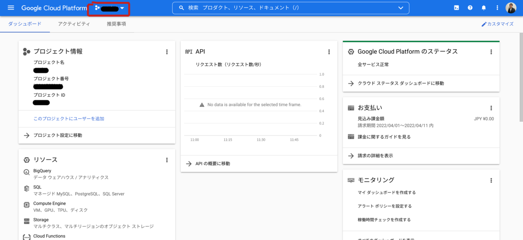The height and width of the screenshot is (240, 523).
Task: Click the お支払い credit card header icon
Action: [351, 108]
